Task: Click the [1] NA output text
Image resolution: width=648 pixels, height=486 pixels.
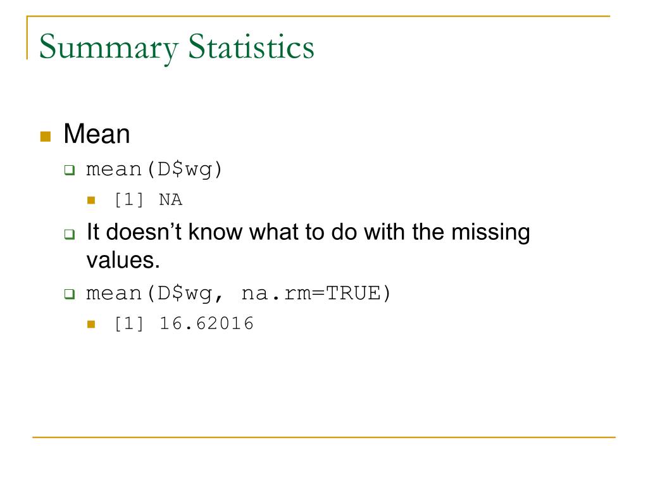Action: 148,200
